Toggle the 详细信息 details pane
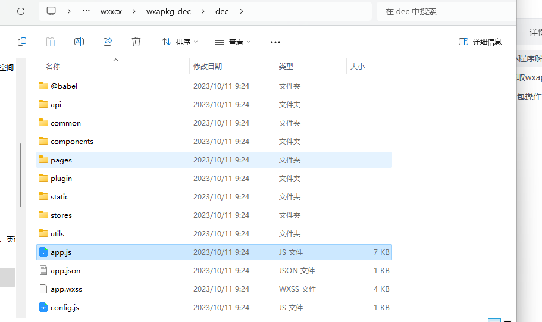542x322 pixels. 480,42
